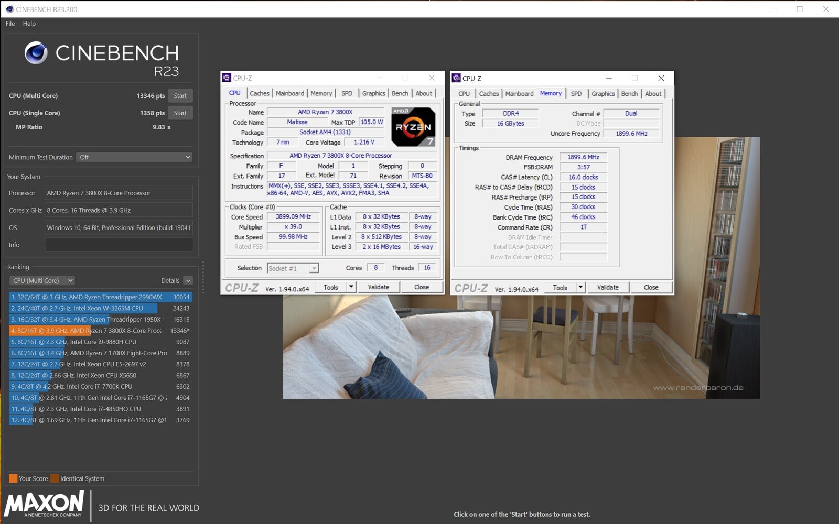Select the Core i9-9880H ranking row

(101, 342)
